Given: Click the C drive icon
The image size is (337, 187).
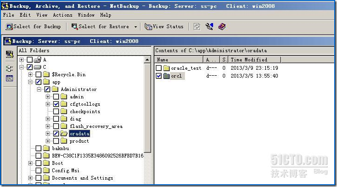Looking at the screenshot, I should click(x=37, y=67).
